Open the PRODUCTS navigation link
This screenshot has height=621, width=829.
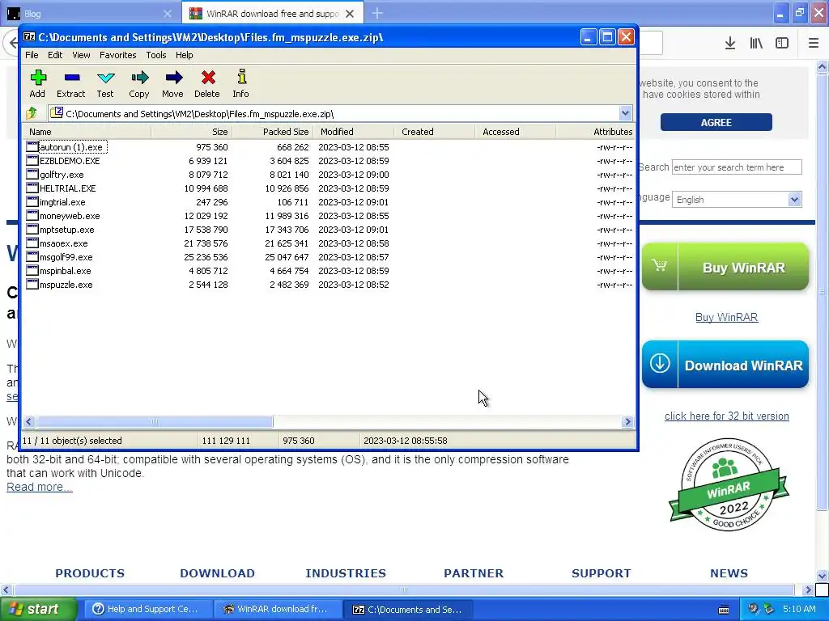pyautogui.click(x=90, y=573)
